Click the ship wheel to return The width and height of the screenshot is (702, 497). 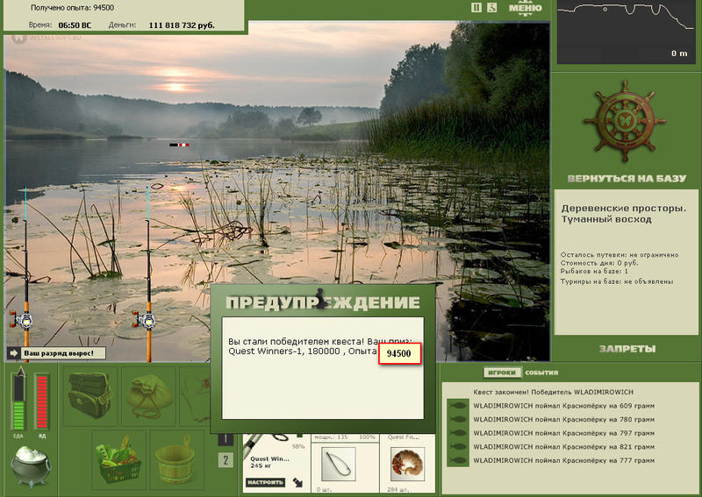[625, 121]
